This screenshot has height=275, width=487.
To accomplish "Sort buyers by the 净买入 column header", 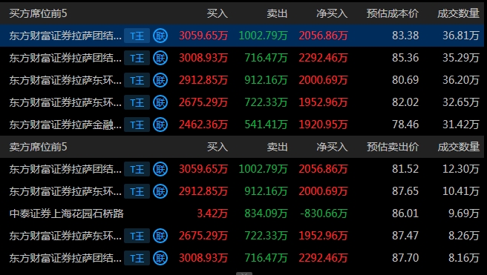I will 332,13.
